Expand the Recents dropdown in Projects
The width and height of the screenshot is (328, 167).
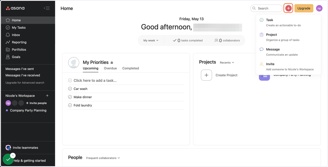point(227,63)
